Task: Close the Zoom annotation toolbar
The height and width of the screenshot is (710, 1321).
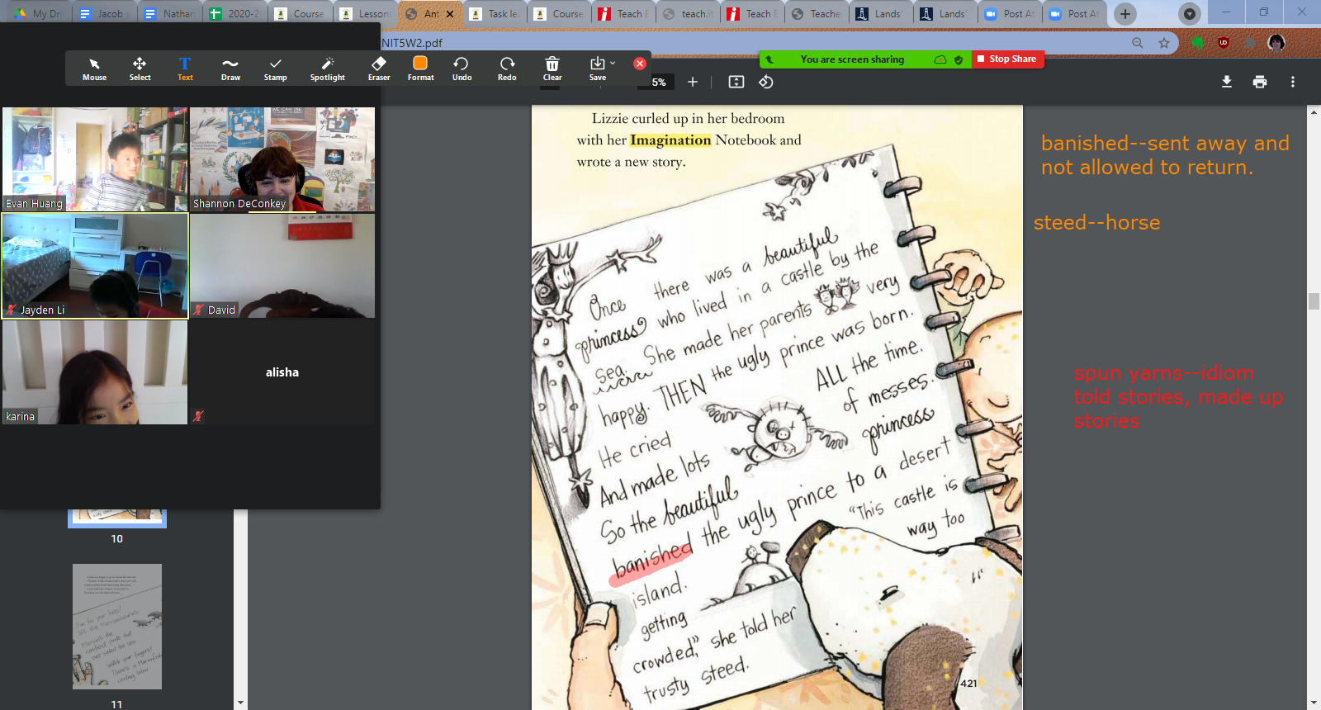Action: [640, 64]
